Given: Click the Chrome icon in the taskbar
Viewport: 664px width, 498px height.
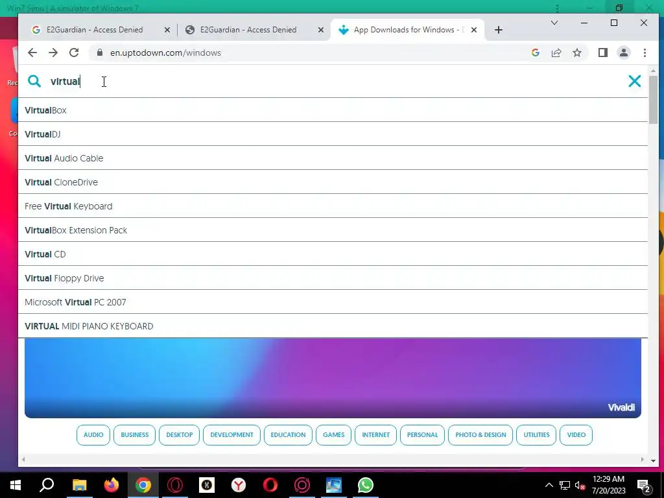Looking at the screenshot, I should 143,485.
